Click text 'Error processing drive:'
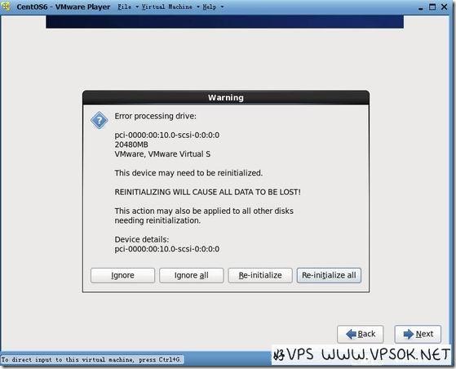The width and height of the screenshot is (456, 369). pyautogui.click(x=155, y=116)
